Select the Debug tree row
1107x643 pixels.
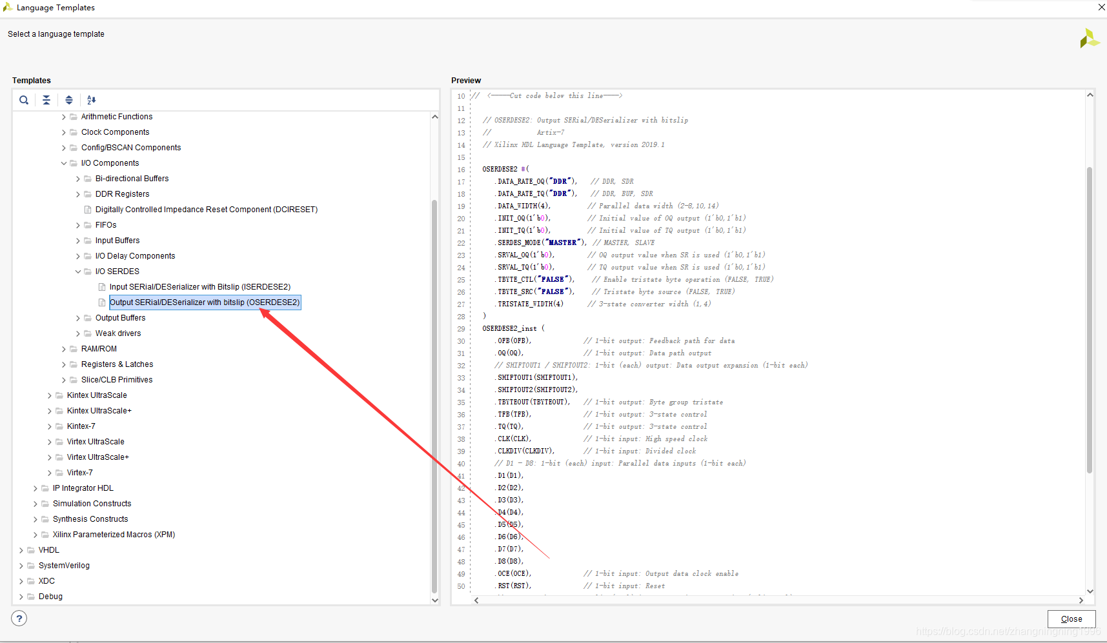(x=50, y=597)
